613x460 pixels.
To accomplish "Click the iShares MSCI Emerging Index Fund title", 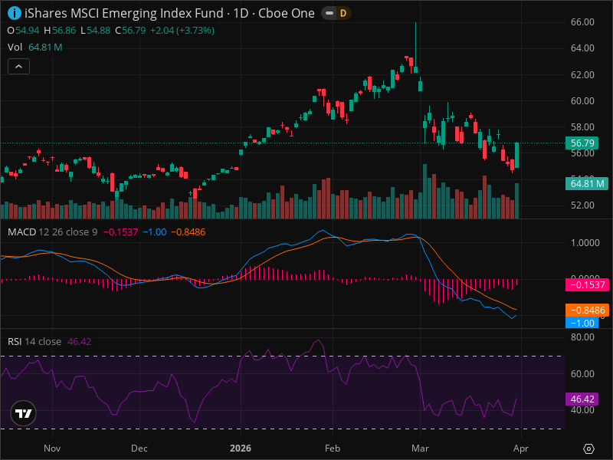I will [123, 13].
